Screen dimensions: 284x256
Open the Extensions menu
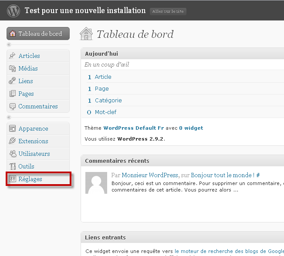pos(38,141)
